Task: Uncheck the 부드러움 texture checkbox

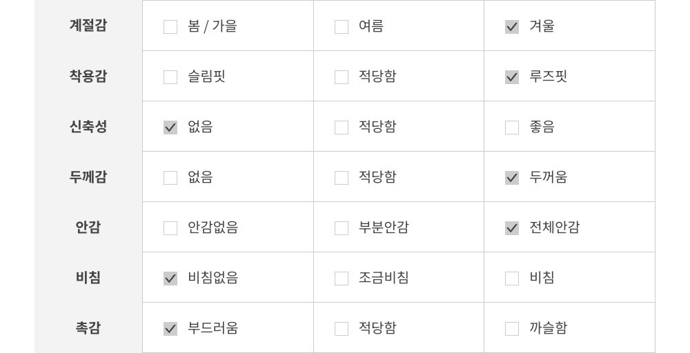Action: [170, 329]
